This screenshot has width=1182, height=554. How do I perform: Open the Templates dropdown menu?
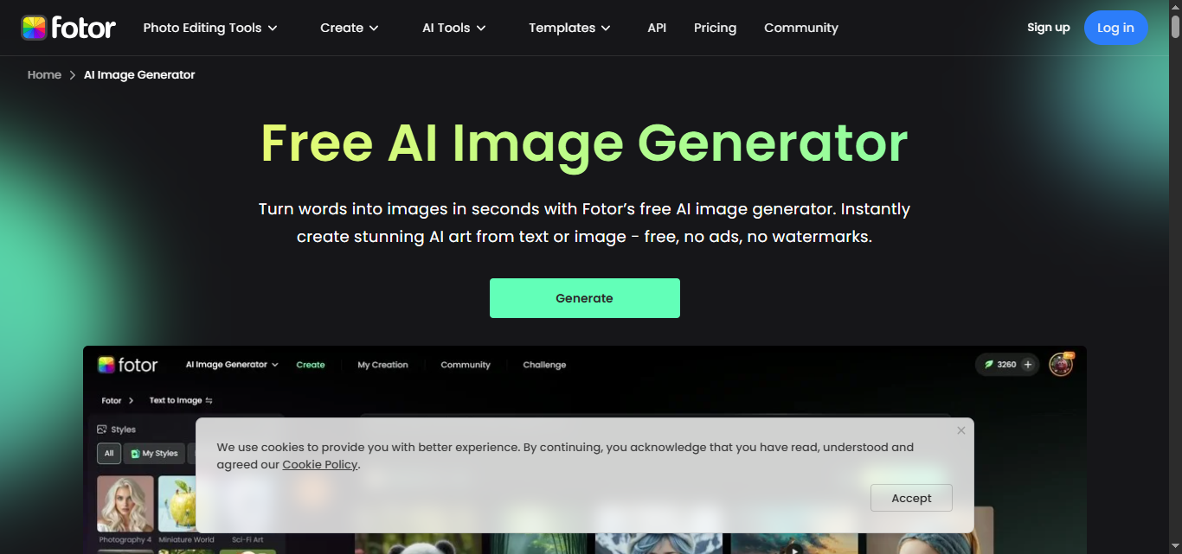(x=570, y=28)
